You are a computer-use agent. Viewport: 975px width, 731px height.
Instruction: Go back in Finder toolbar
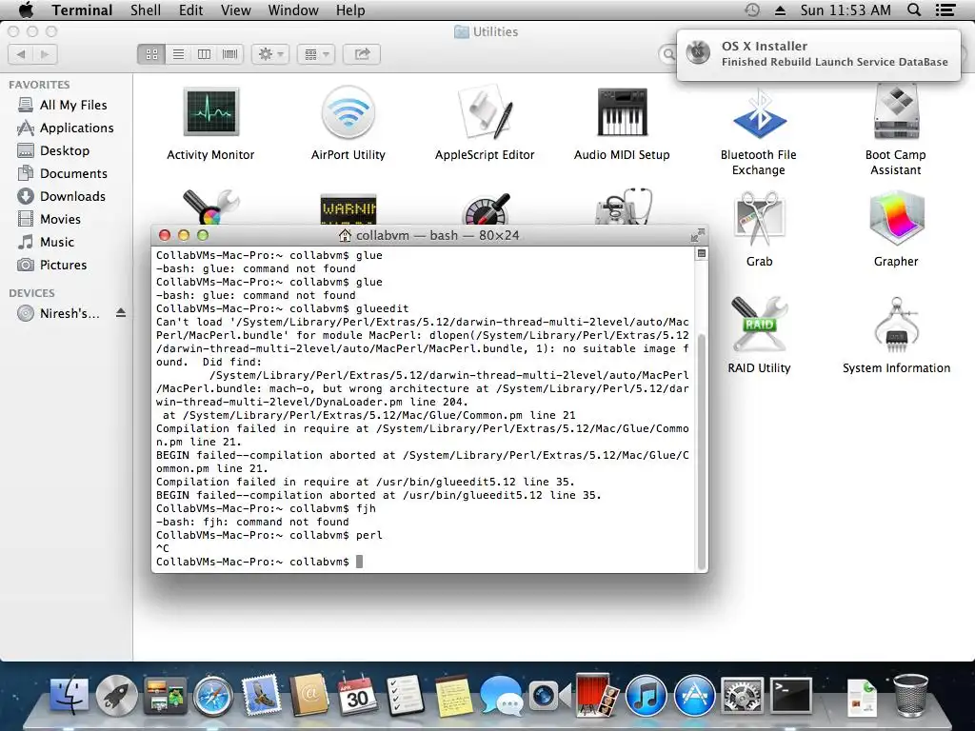click(x=21, y=54)
